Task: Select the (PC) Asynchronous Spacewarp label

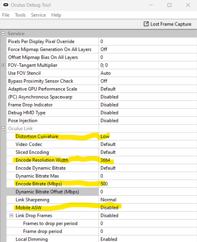Action: click(40, 97)
